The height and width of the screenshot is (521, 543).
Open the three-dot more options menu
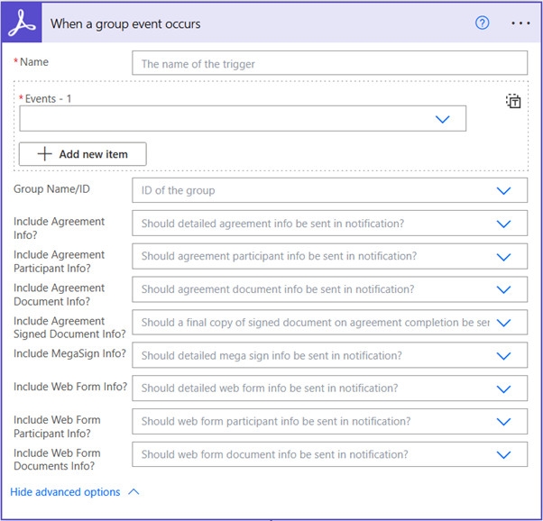520,23
